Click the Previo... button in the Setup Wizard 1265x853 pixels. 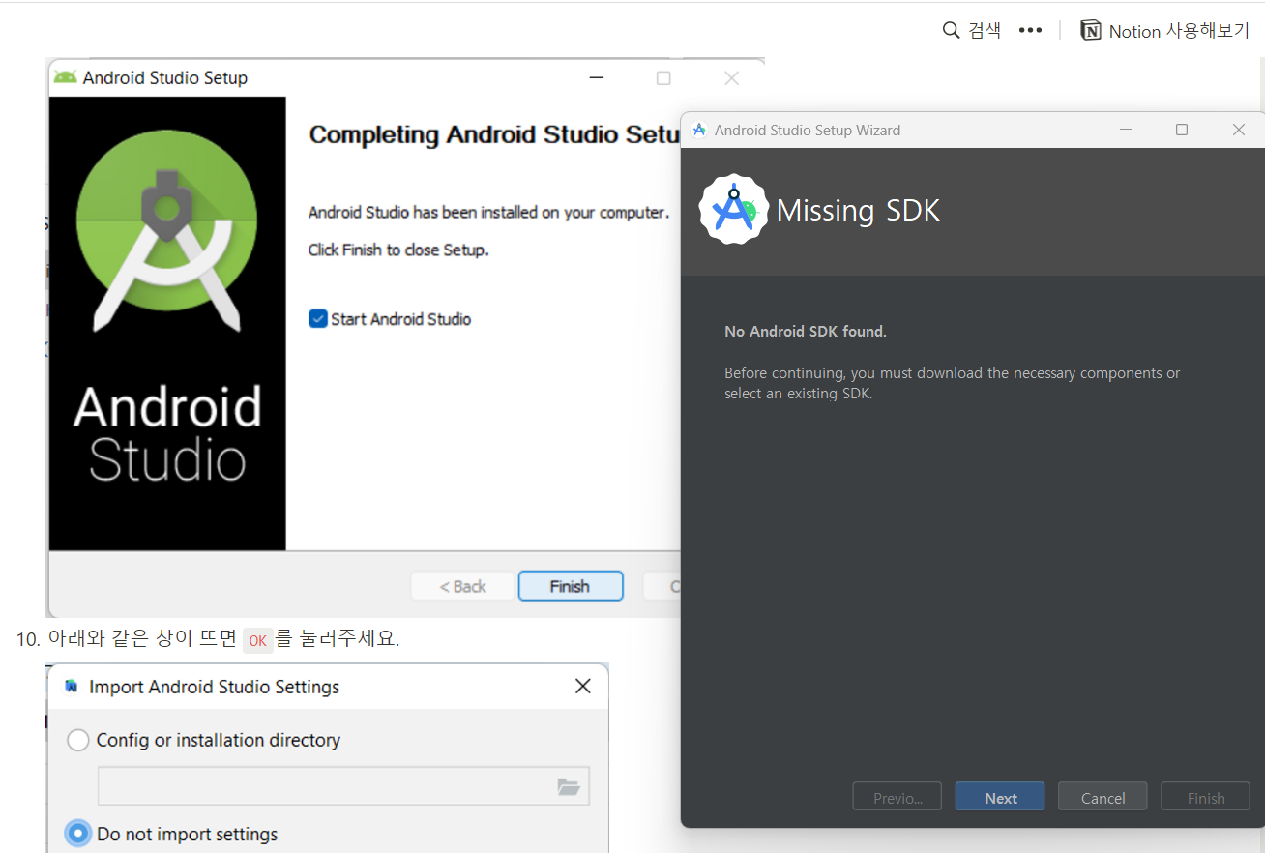click(x=897, y=797)
